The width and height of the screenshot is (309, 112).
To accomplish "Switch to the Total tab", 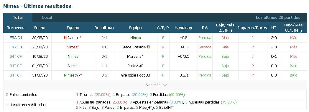I will coord(18,17).
